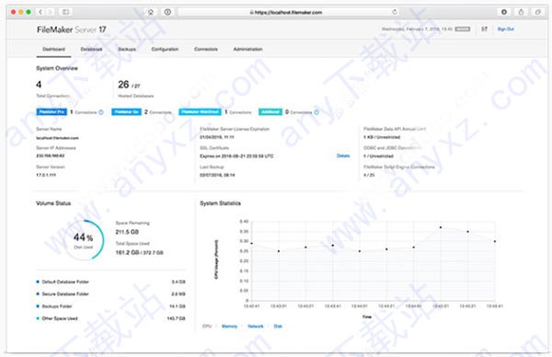Show the CPU statistics chart
Screen dimensions: 552x357
pyautogui.click(x=207, y=327)
